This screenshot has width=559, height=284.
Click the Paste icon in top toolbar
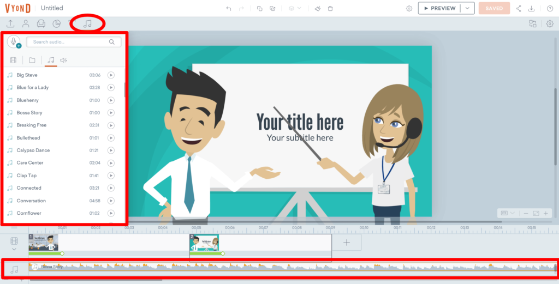pos(272,9)
